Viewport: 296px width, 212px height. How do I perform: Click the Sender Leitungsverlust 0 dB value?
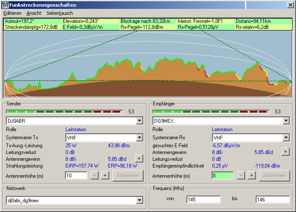point(70,152)
